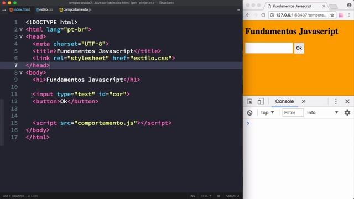The height and width of the screenshot is (199, 354).
Task: Toggle the DevTools device toolbar
Action: [x=261, y=102]
